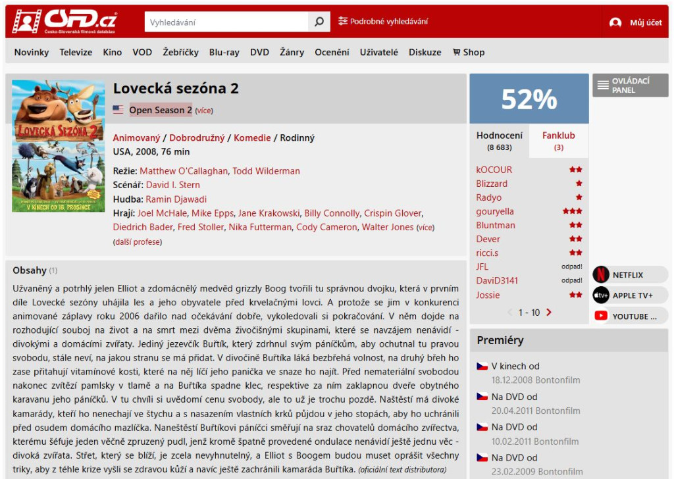Screen dimensions: 674x479
Task: Open user JFL's profile
Action: 482,266
